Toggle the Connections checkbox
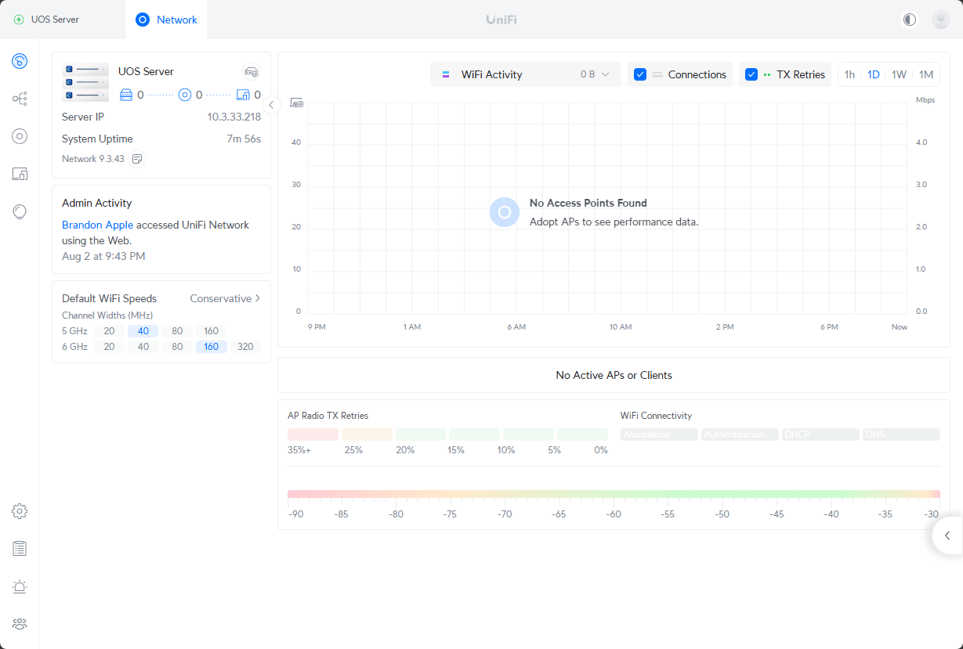Viewport: 963px width, 649px height. (x=640, y=74)
